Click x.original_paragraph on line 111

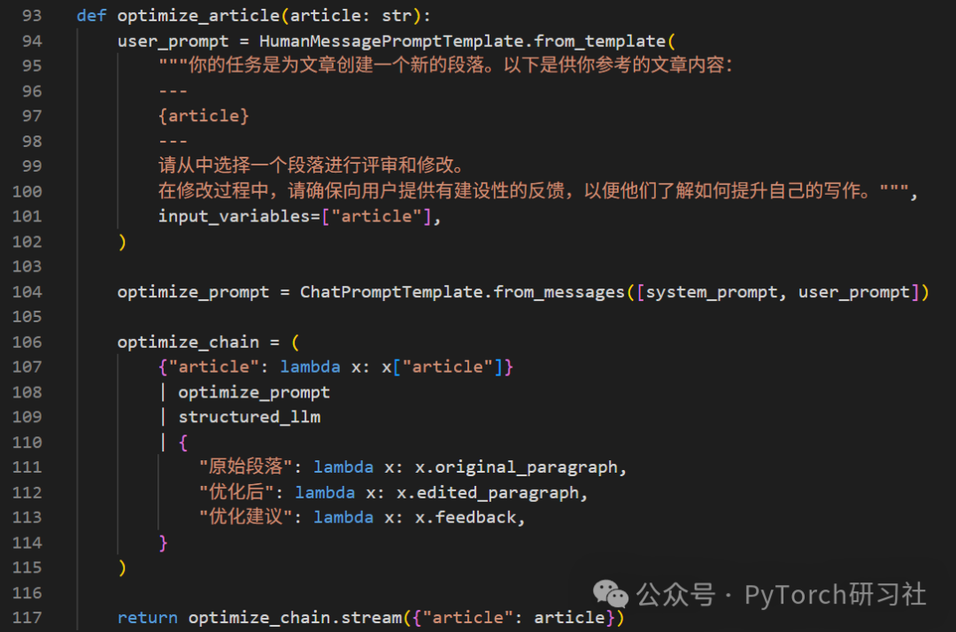516,467
